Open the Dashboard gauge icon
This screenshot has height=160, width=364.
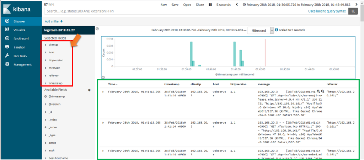(7, 38)
